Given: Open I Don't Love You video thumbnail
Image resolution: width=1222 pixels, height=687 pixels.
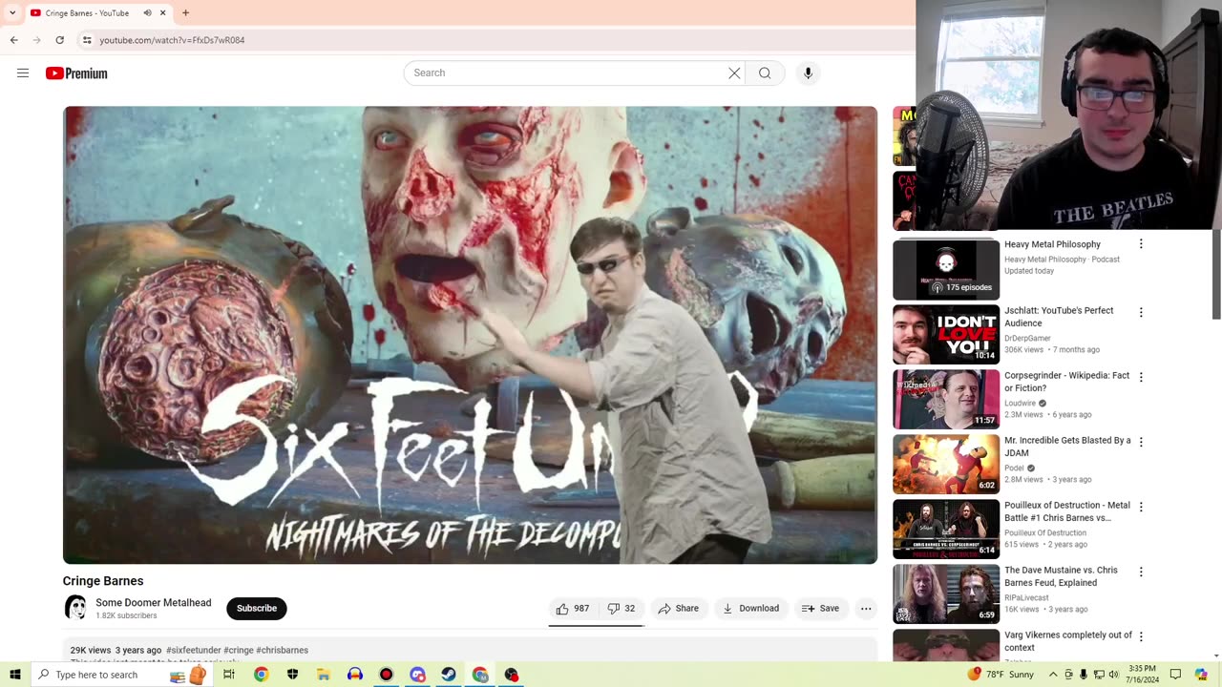Looking at the screenshot, I should click(946, 335).
